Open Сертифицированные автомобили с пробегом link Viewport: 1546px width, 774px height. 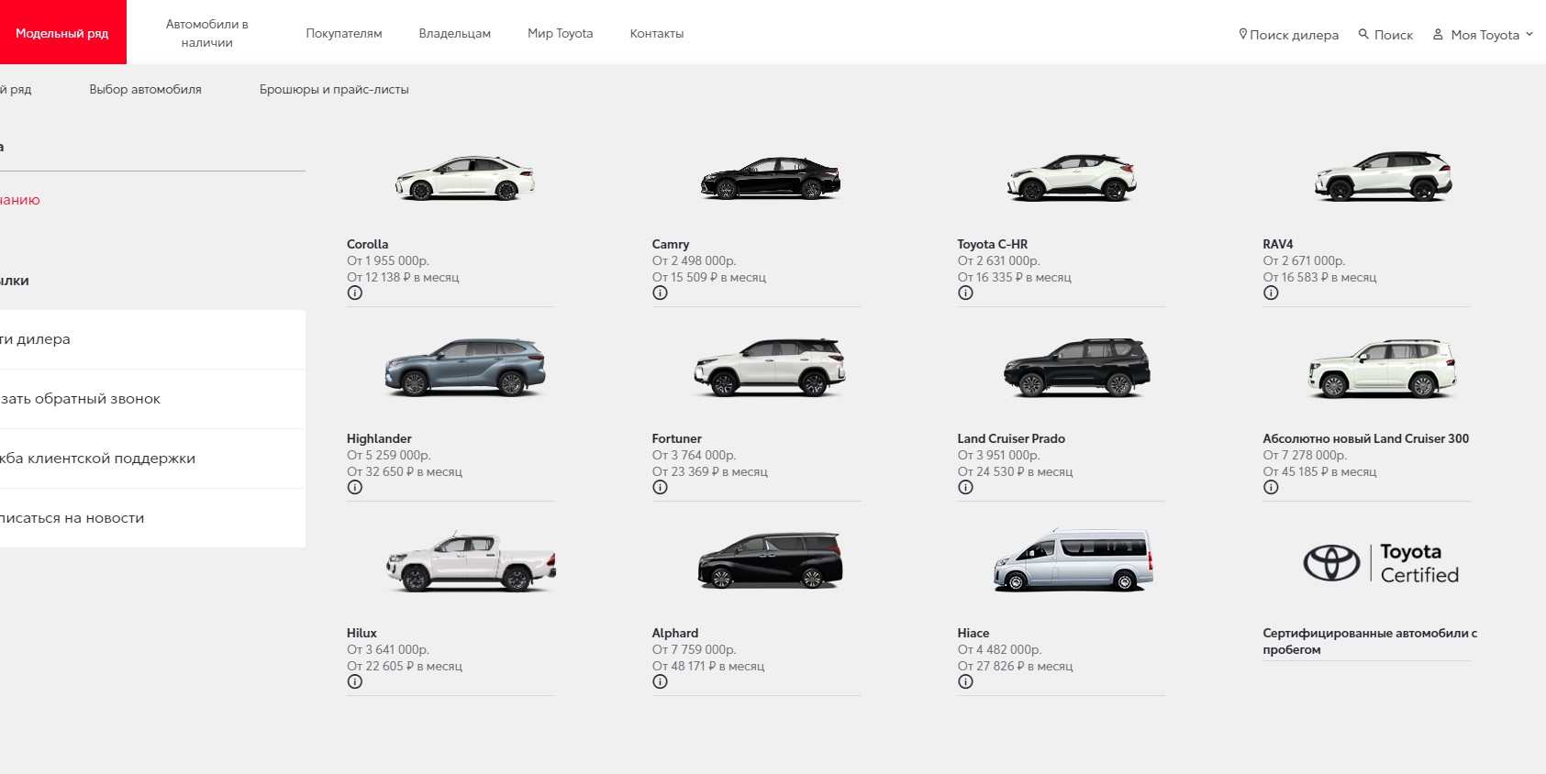point(1370,641)
